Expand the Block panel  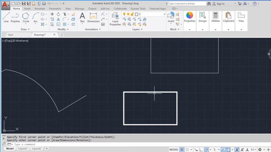coord(174,29)
